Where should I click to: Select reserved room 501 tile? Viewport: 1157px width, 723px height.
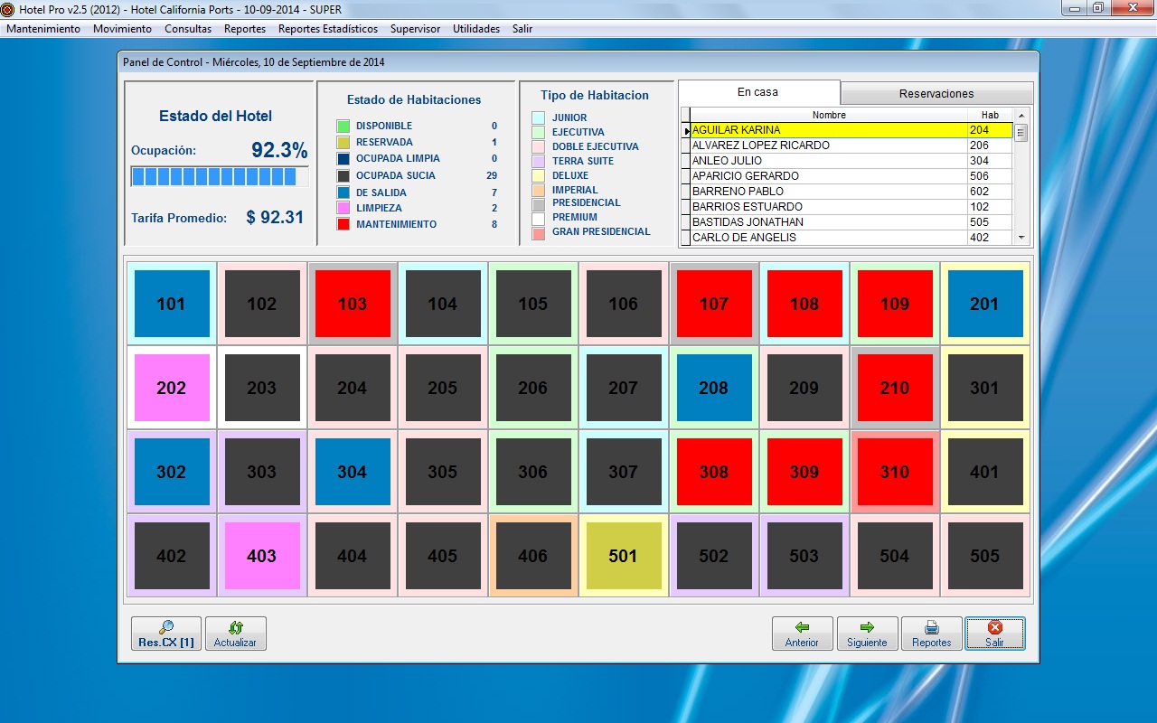pos(623,556)
